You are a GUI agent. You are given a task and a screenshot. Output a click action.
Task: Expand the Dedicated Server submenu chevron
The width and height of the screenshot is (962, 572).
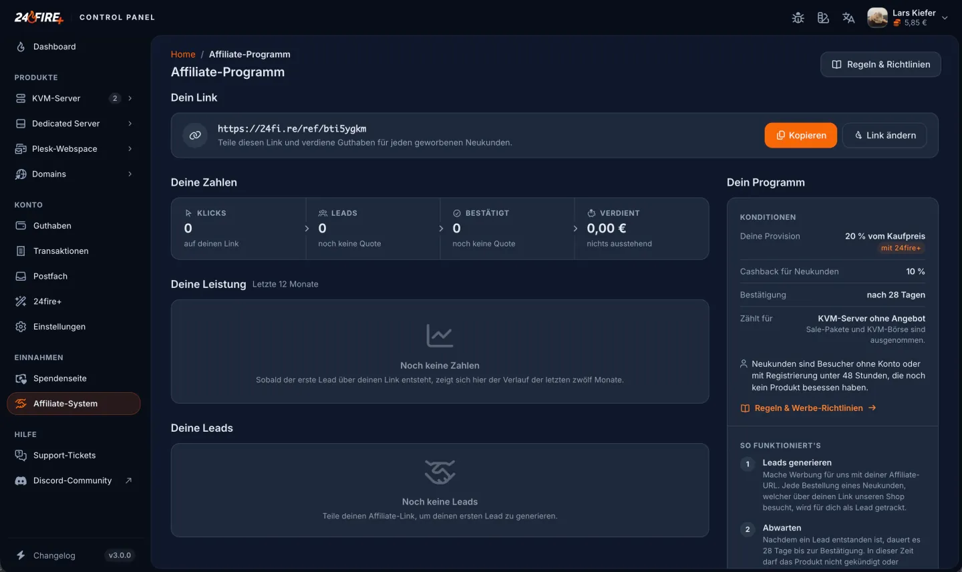pyautogui.click(x=130, y=124)
